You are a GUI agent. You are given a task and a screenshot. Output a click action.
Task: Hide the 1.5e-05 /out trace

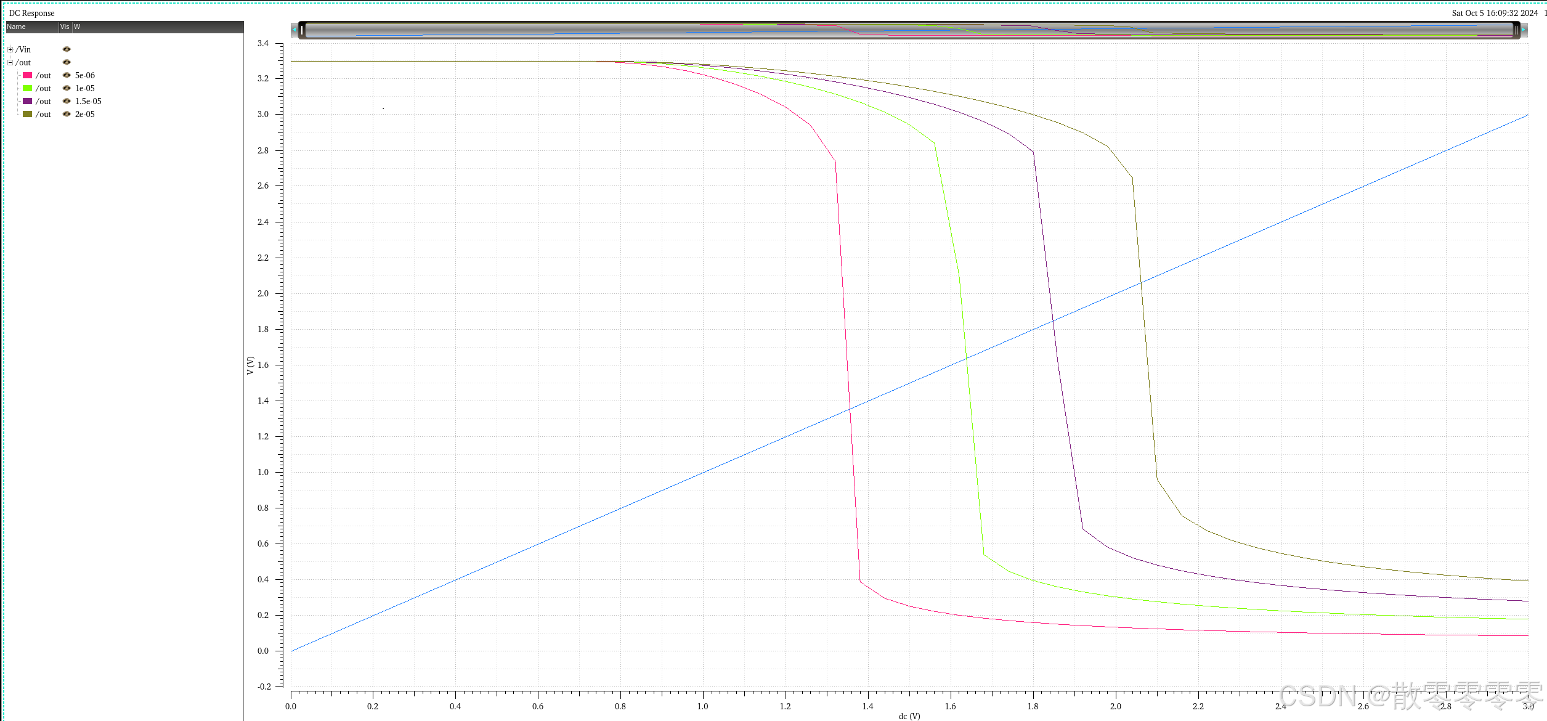click(67, 101)
